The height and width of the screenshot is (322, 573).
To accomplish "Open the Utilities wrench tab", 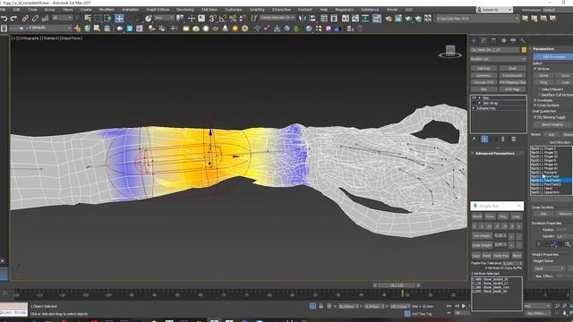I will (523, 40).
